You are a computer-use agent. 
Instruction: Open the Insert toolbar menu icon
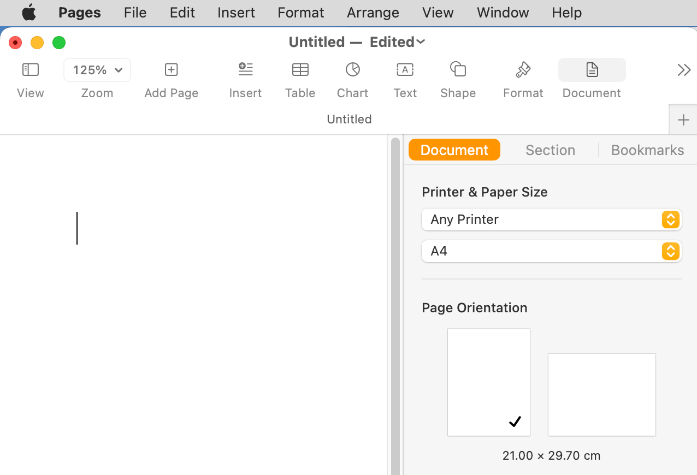point(246,69)
